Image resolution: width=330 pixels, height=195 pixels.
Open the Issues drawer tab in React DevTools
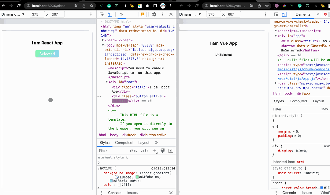point(132,193)
